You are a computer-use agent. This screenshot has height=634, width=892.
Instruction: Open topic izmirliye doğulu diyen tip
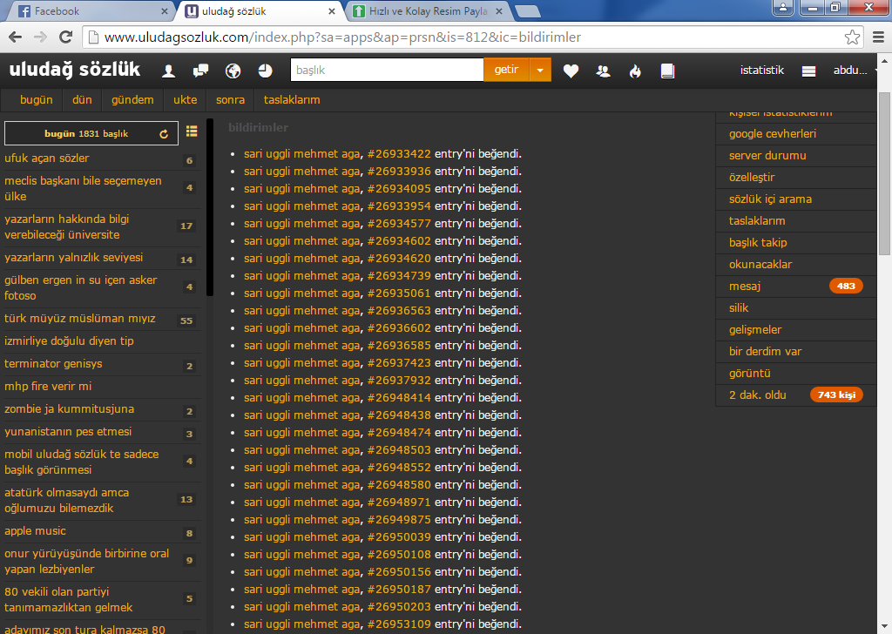pos(69,341)
